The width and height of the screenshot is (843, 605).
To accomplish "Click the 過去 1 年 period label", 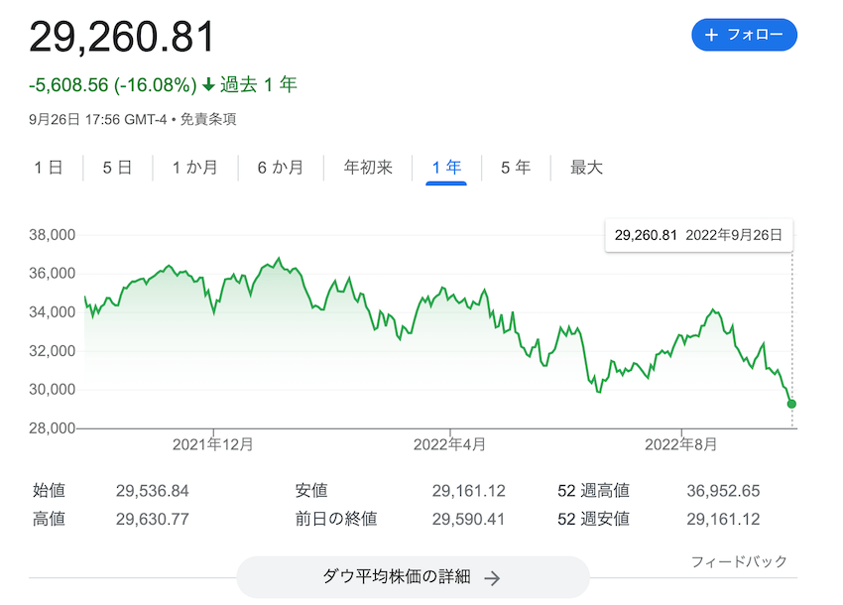I will pyautogui.click(x=258, y=84).
